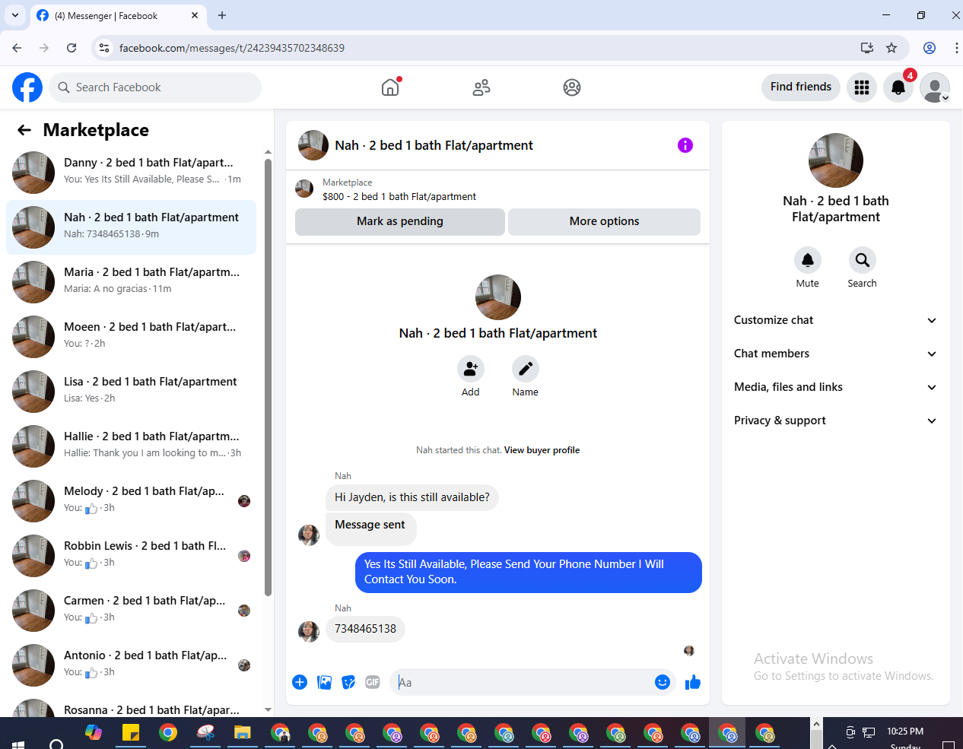Image resolution: width=963 pixels, height=749 pixels.
Task: Click listing photo in right info panel
Action: (836, 160)
